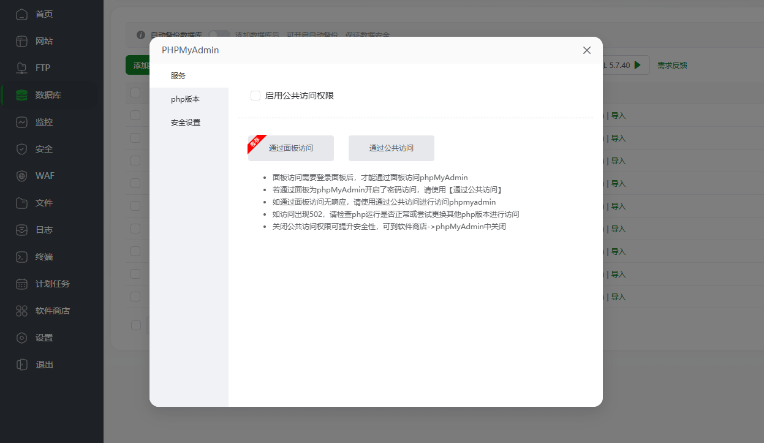
Task: Switch to the php版本 tab
Action: point(189,99)
